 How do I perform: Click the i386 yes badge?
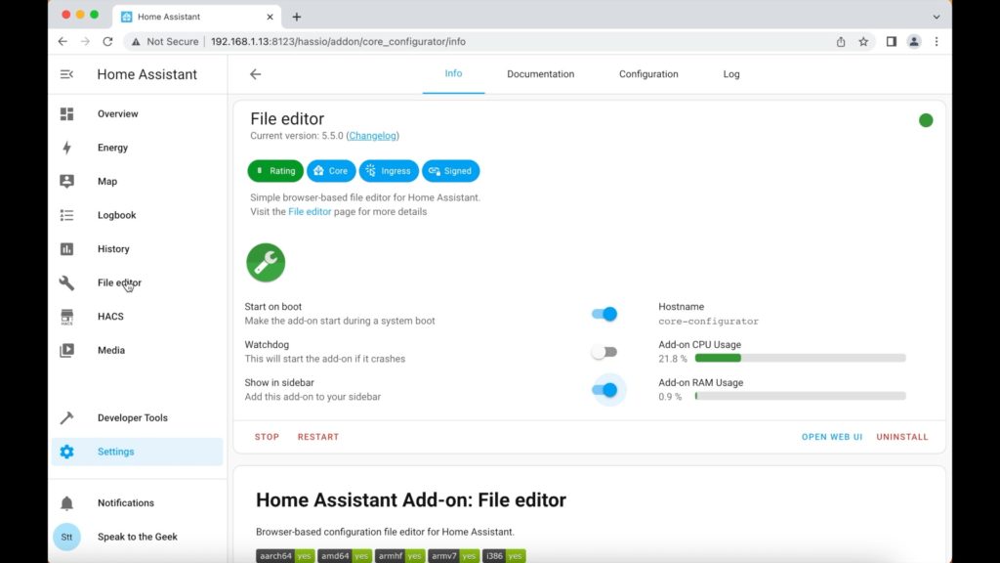coord(504,556)
